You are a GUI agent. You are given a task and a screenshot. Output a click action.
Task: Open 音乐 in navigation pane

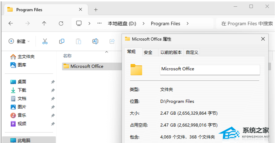click(x=18, y=115)
